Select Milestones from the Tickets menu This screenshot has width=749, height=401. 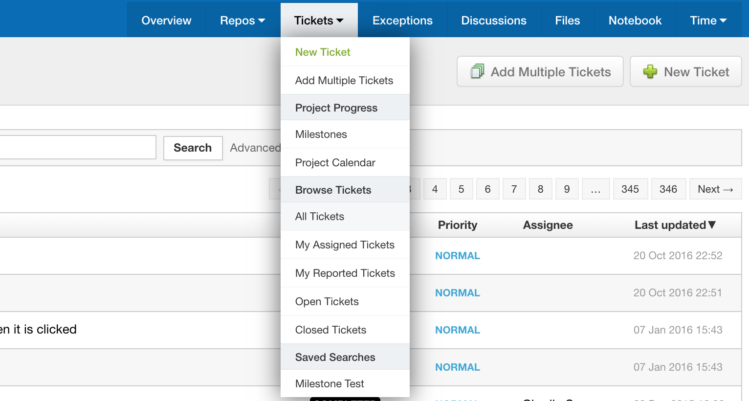pos(345,134)
